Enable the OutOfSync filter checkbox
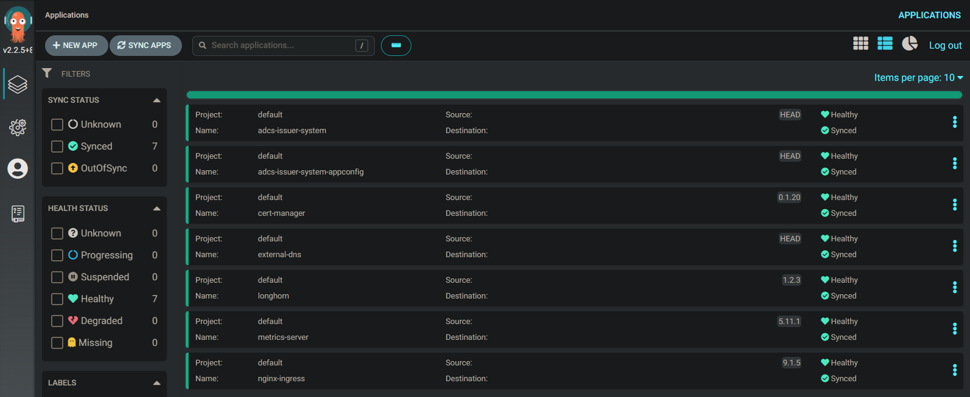The width and height of the screenshot is (970, 397). click(57, 168)
